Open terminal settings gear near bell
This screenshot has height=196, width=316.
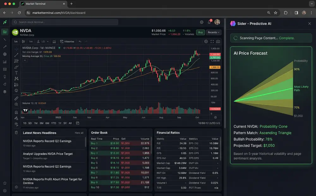click(202, 22)
